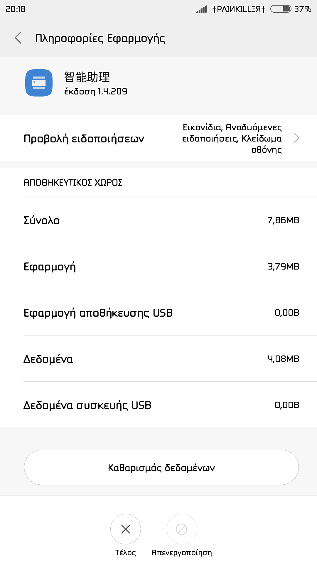
Task: Tap the Πληροφορίες Εφαρμογής title
Action: point(100,39)
